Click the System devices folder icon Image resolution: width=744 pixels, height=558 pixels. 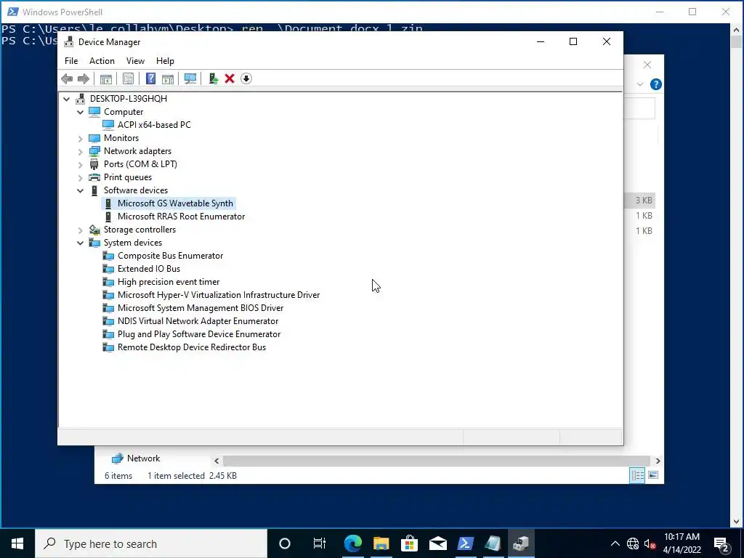(x=94, y=243)
